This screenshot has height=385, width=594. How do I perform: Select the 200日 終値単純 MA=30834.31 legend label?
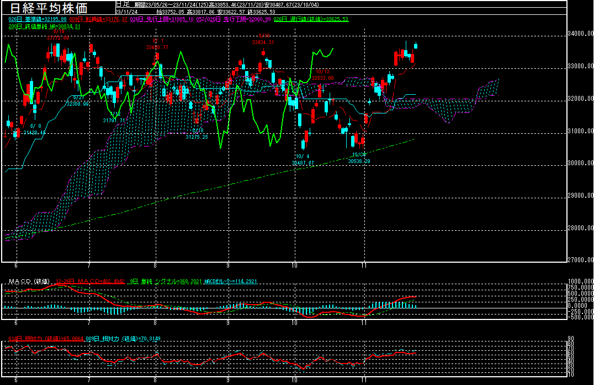[44, 26]
